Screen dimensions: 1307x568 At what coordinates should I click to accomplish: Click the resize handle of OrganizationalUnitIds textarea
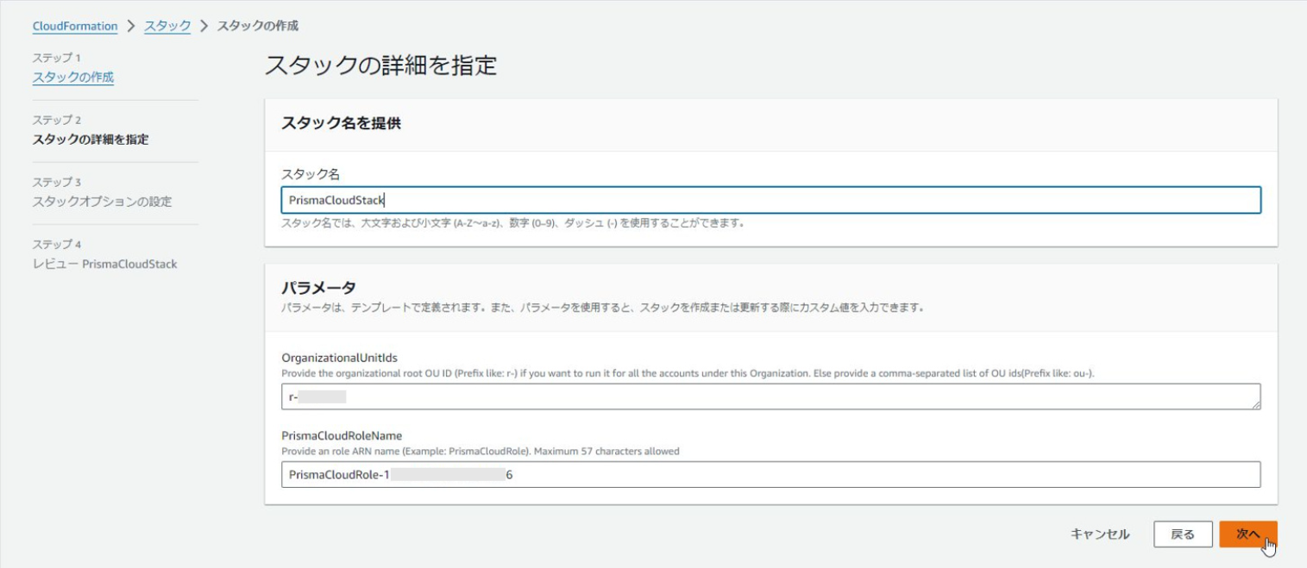tap(1255, 404)
